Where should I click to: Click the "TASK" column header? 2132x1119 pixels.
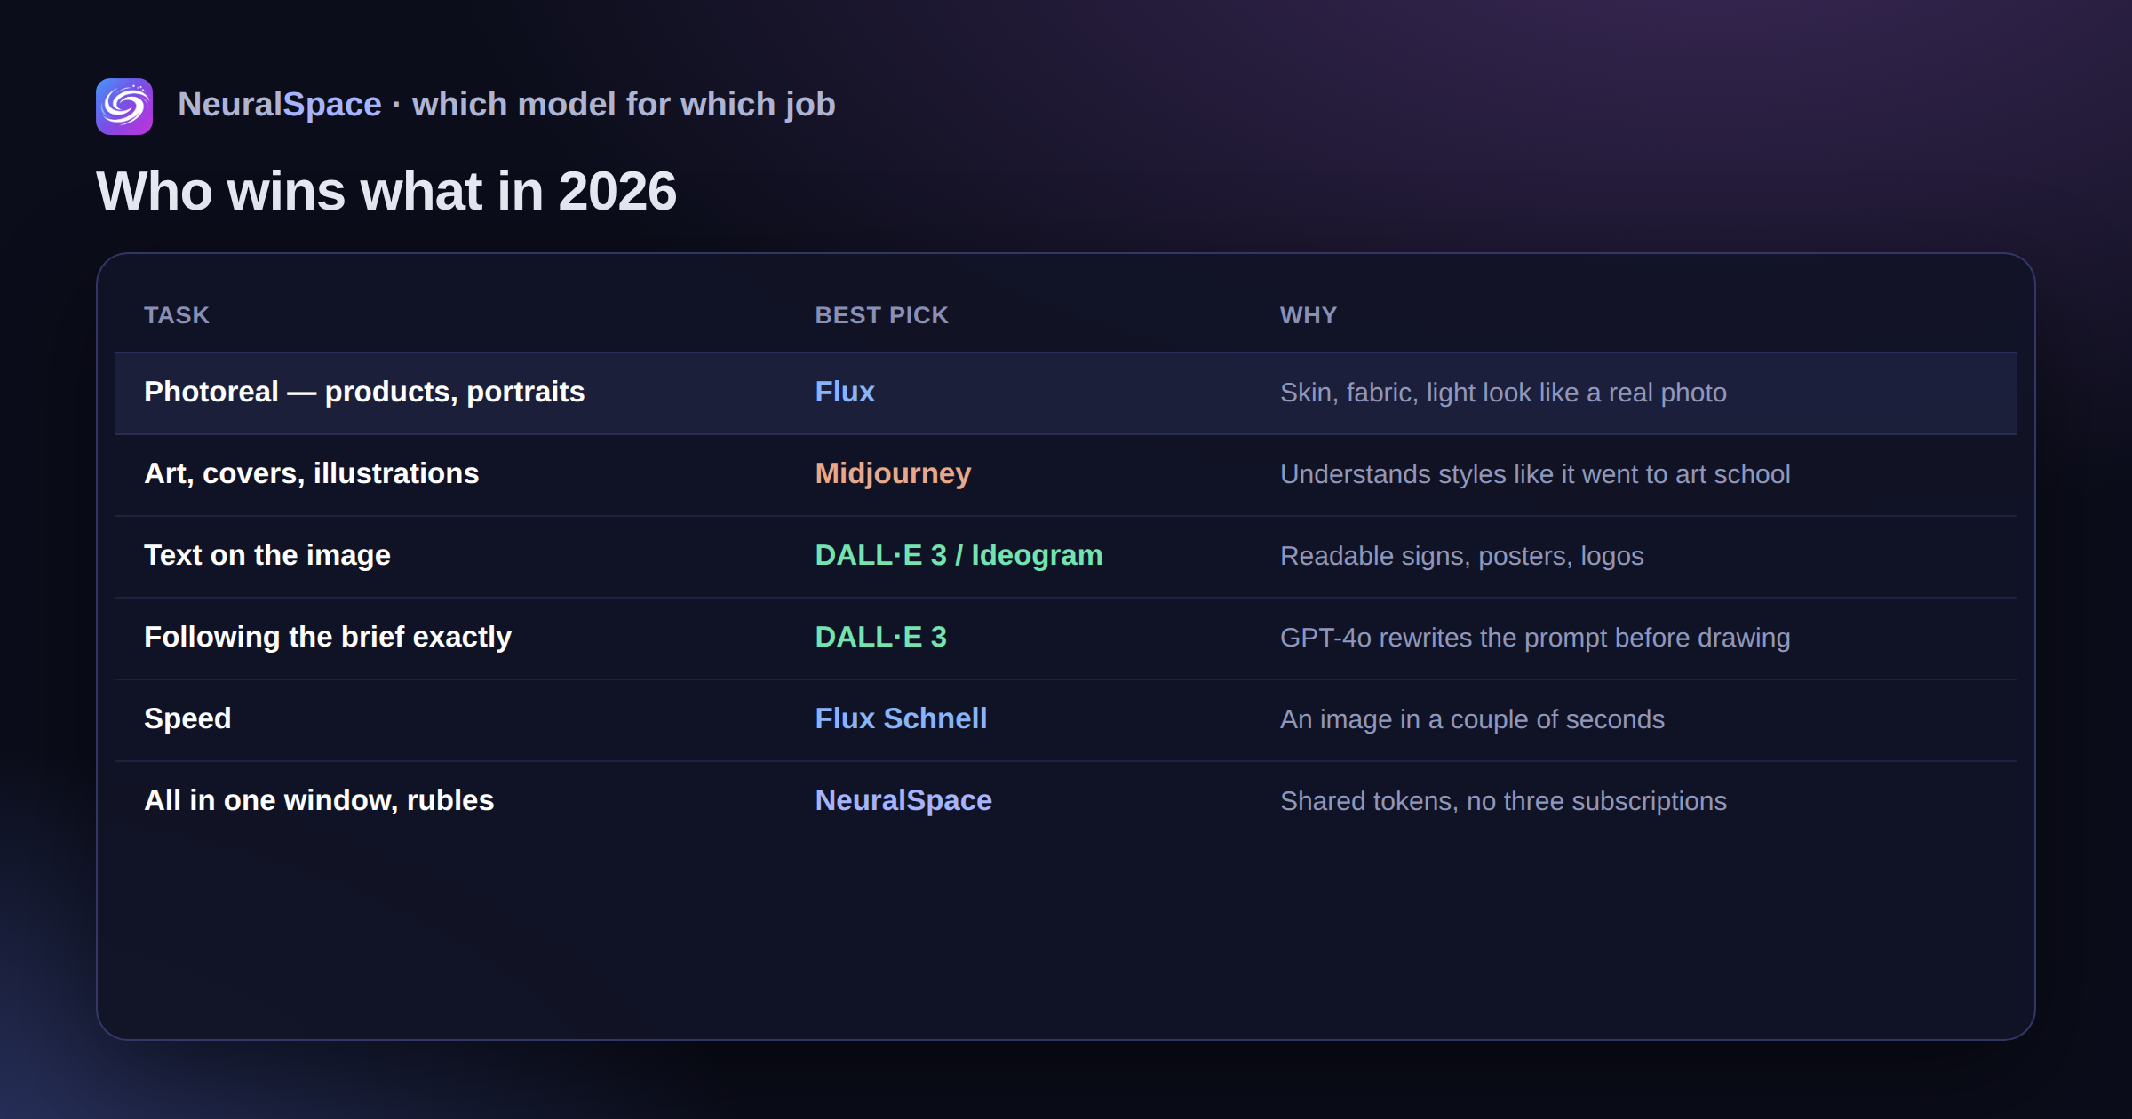coord(177,315)
